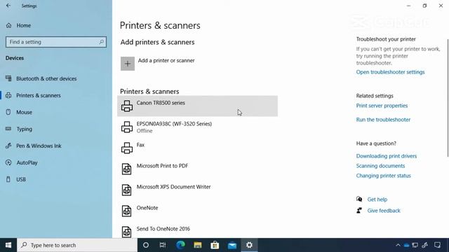Open Changing printer status help link
The width and height of the screenshot is (449, 252).
pos(384,176)
